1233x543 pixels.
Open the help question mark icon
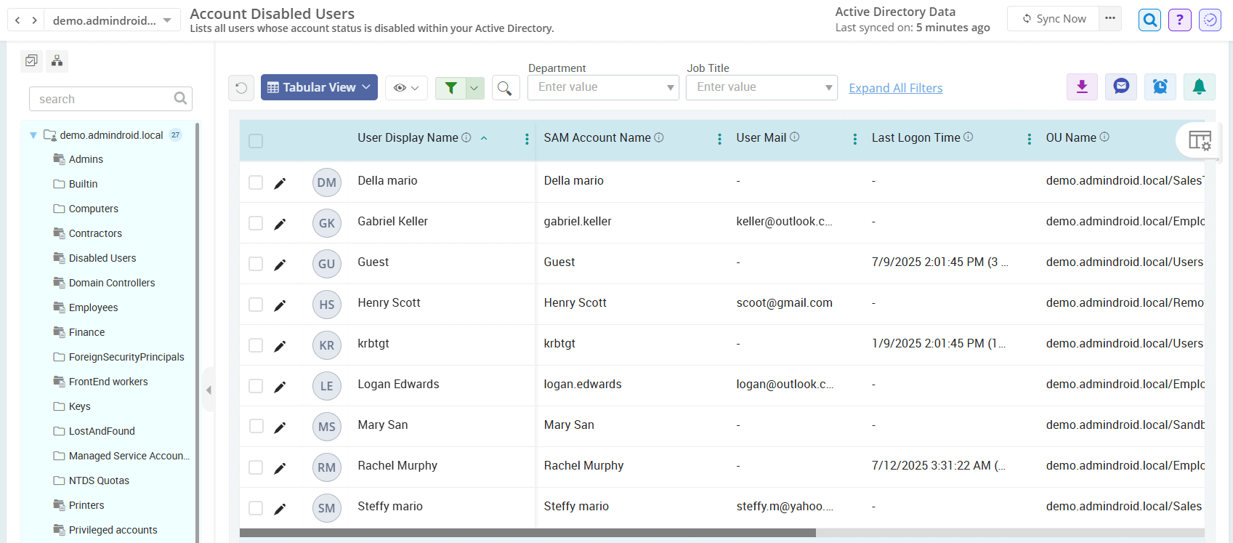click(1180, 20)
